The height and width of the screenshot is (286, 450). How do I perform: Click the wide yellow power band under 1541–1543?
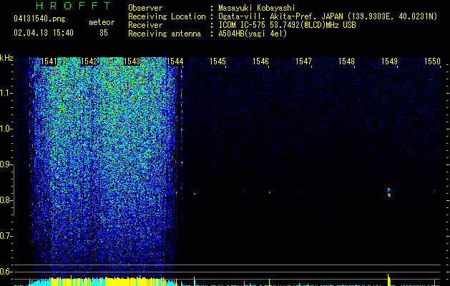click(107, 282)
